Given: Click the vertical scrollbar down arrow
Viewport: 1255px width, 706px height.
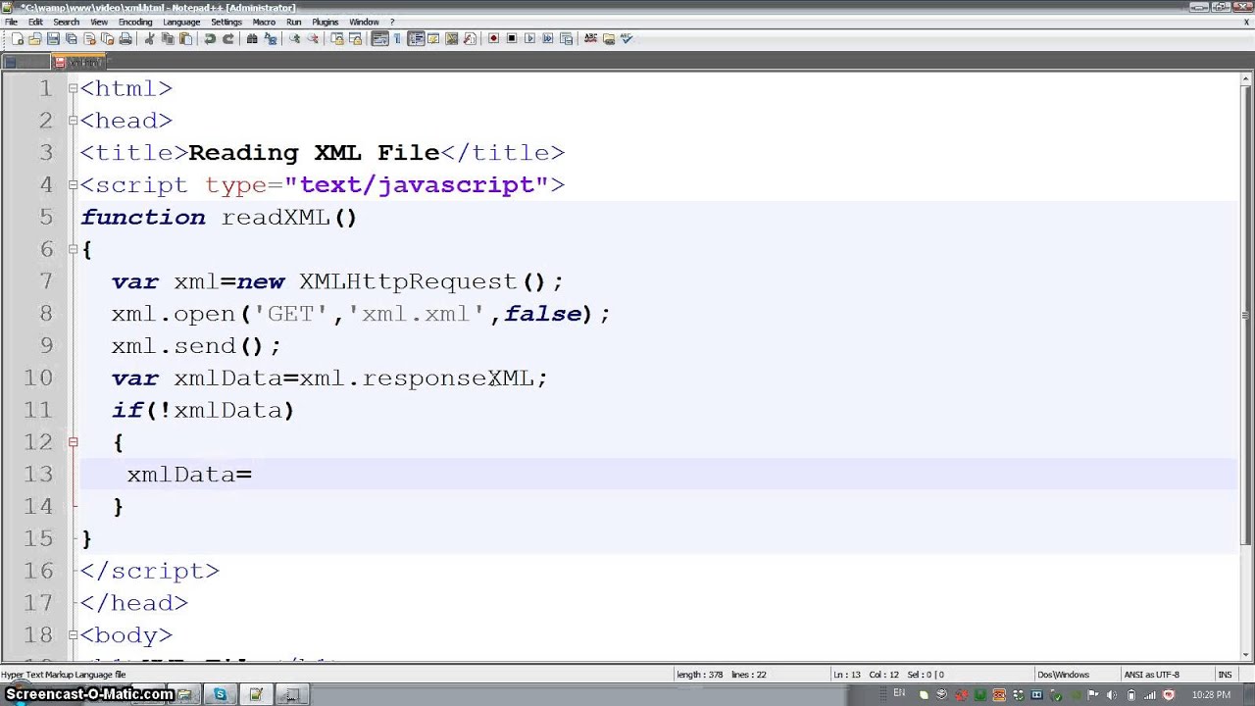Looking at the screenshot, I should pos(1246,653).
